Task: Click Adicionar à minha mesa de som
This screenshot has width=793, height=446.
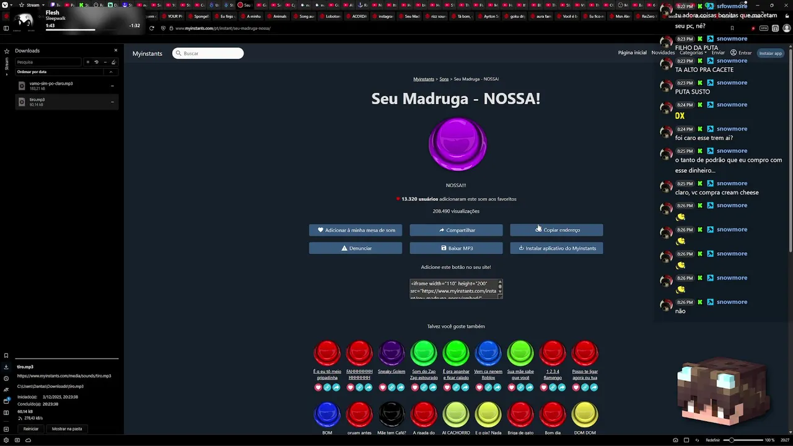Action: (356, 230)
